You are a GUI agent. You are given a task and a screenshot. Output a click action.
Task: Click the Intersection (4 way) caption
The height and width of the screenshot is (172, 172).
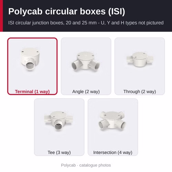pos(113,152)
